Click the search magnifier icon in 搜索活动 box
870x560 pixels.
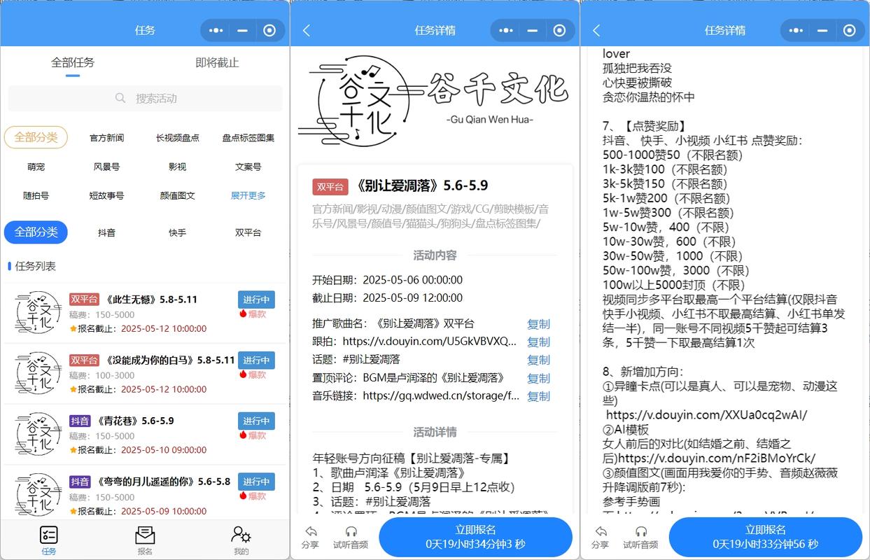[x=120, y=98]
